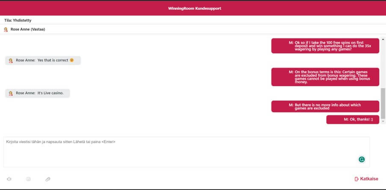Image resolution: width=386 pixels, height=190 pixels.
Task: Click avatar in 'Yes that is correct' message
Action: (11, 61)
